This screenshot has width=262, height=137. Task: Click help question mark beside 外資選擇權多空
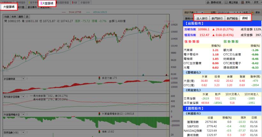(x=27, y=115)
